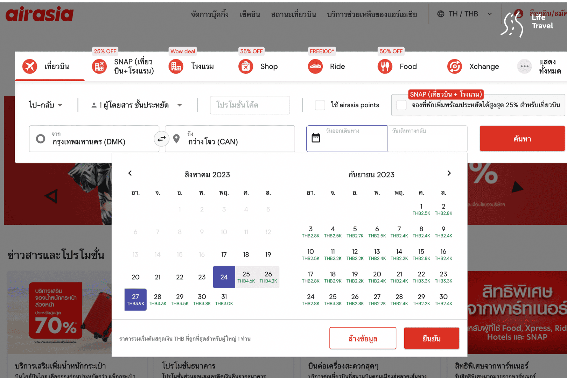Click the origin field กรุงเทพมหานคร (DMK)
567x378 pixels.
coord(94,139)
